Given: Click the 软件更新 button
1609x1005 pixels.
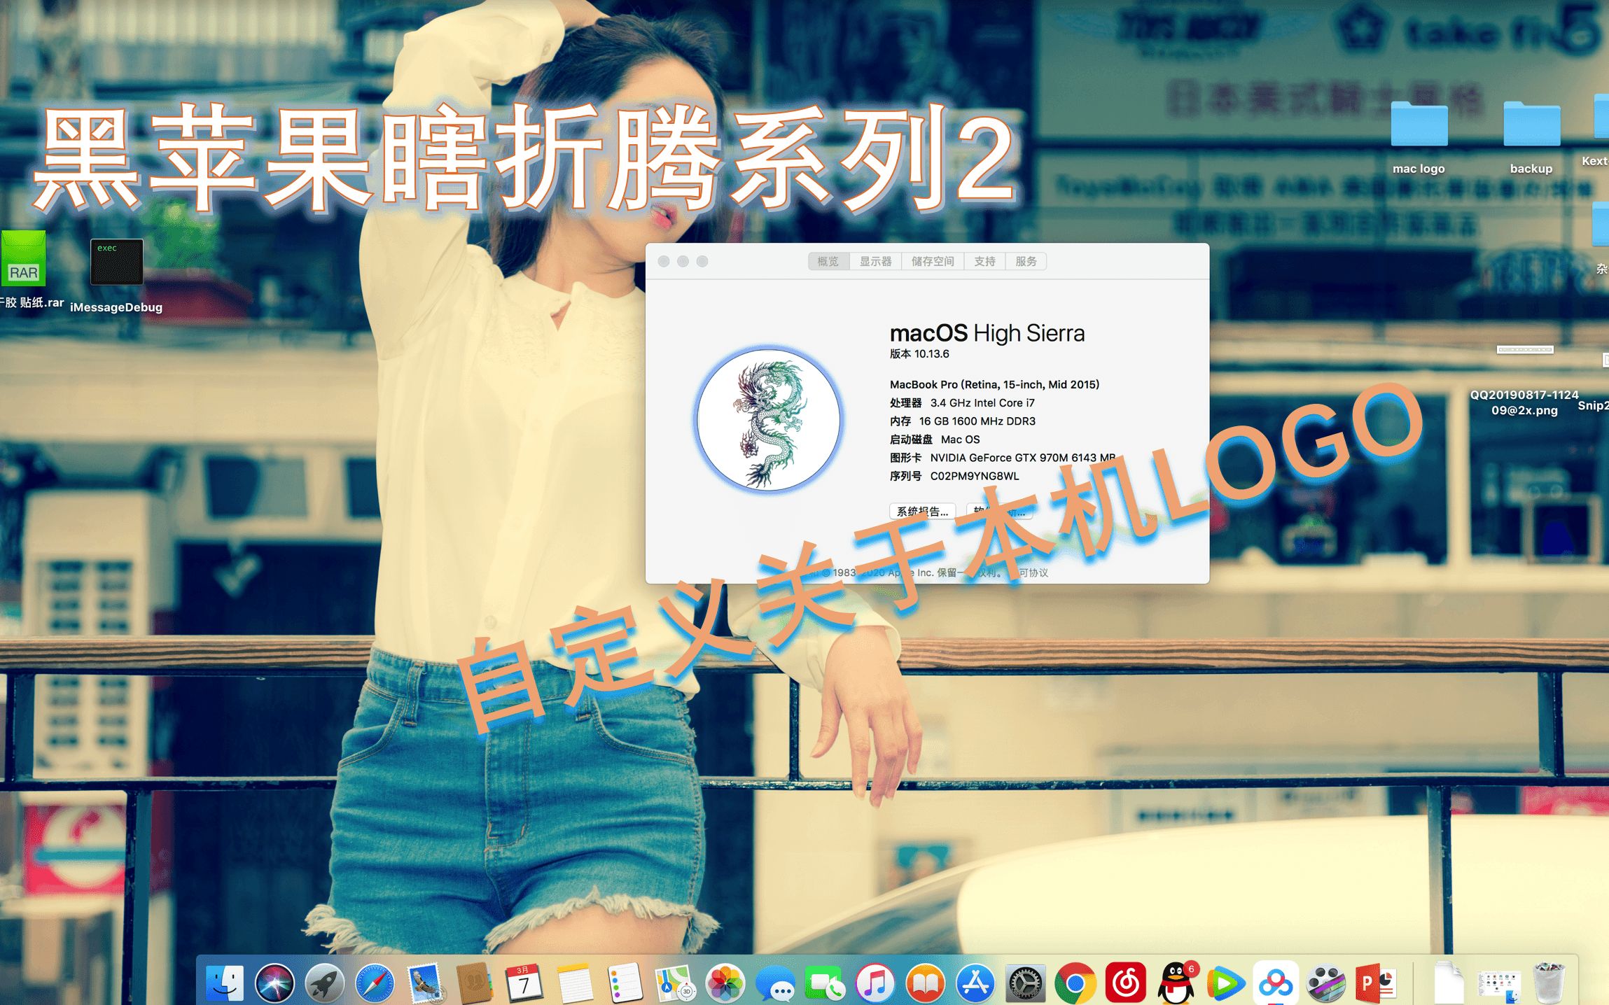Looking at the screenshot, I should (x=999, y=511).
